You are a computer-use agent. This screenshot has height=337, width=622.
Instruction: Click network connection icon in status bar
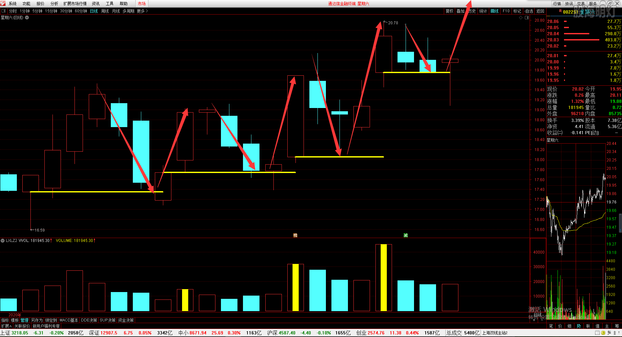point(609,333)
